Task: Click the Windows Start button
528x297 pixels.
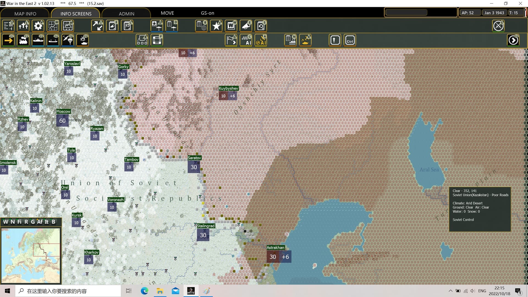Action: pos(7,291)
